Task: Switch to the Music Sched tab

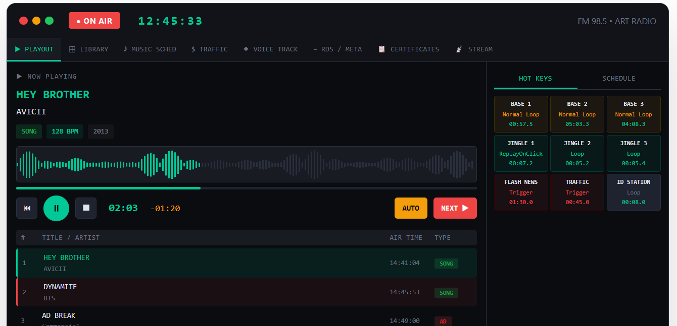Action: pyautogui.click(x=150, y=49)
